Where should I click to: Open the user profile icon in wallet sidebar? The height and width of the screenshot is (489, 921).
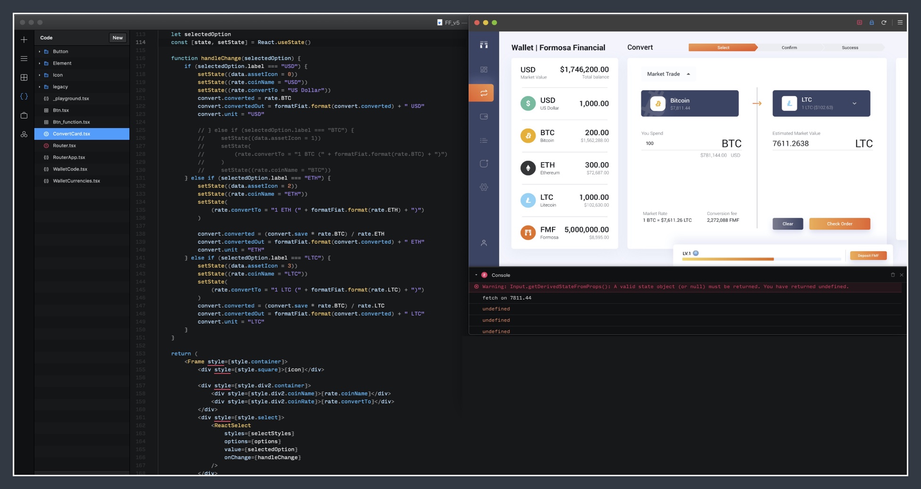click(x=484, y=243)
